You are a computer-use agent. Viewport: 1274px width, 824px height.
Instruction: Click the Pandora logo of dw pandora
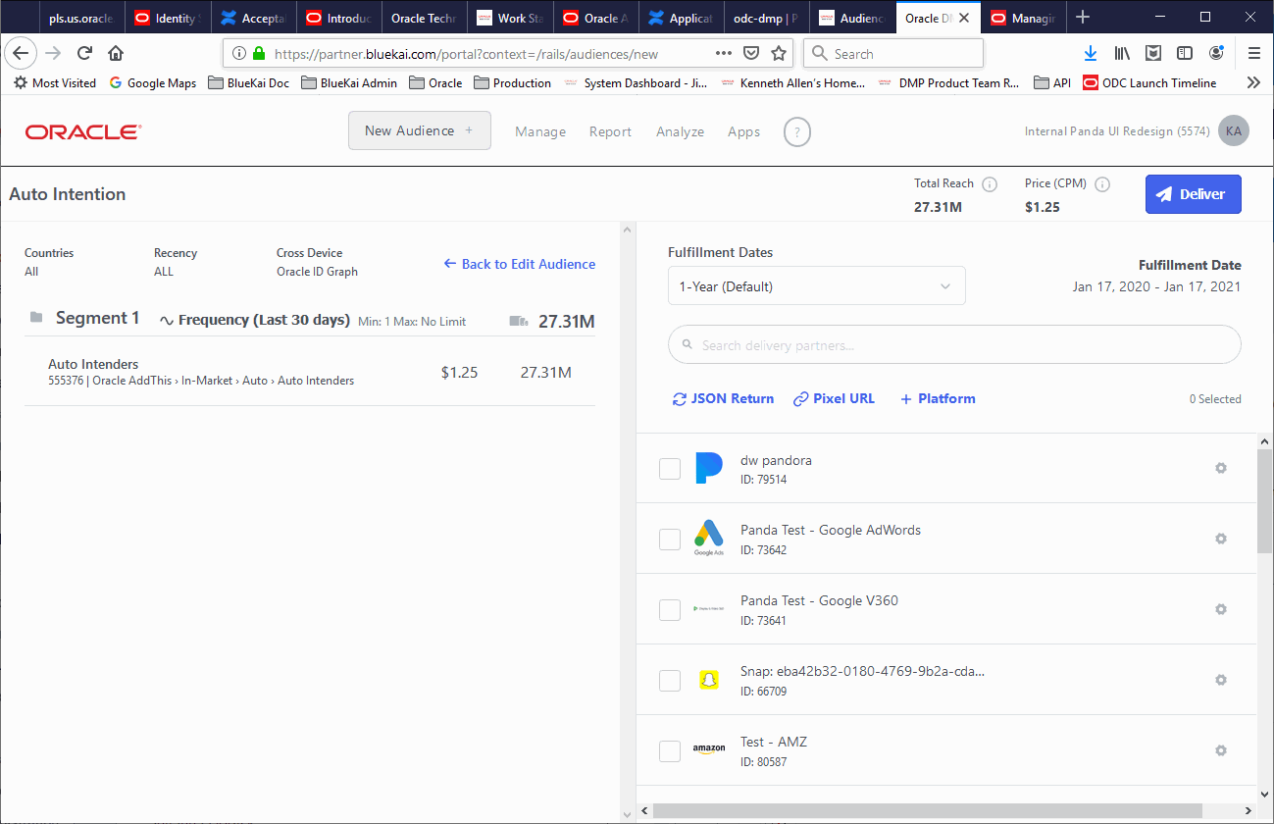708,468
